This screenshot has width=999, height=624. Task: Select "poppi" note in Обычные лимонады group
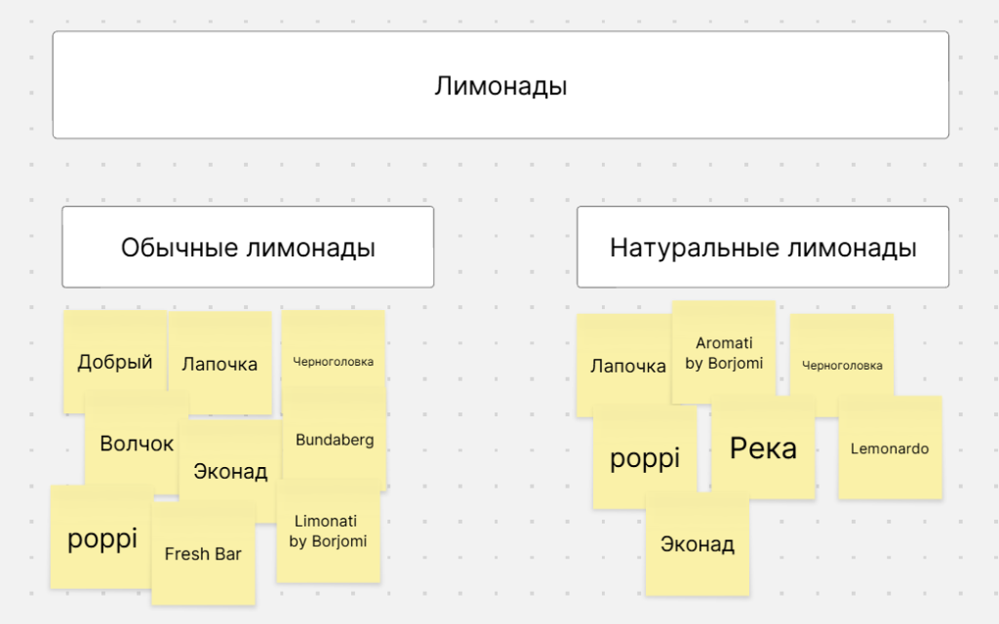pyautogui.click(x=100, y=539)
